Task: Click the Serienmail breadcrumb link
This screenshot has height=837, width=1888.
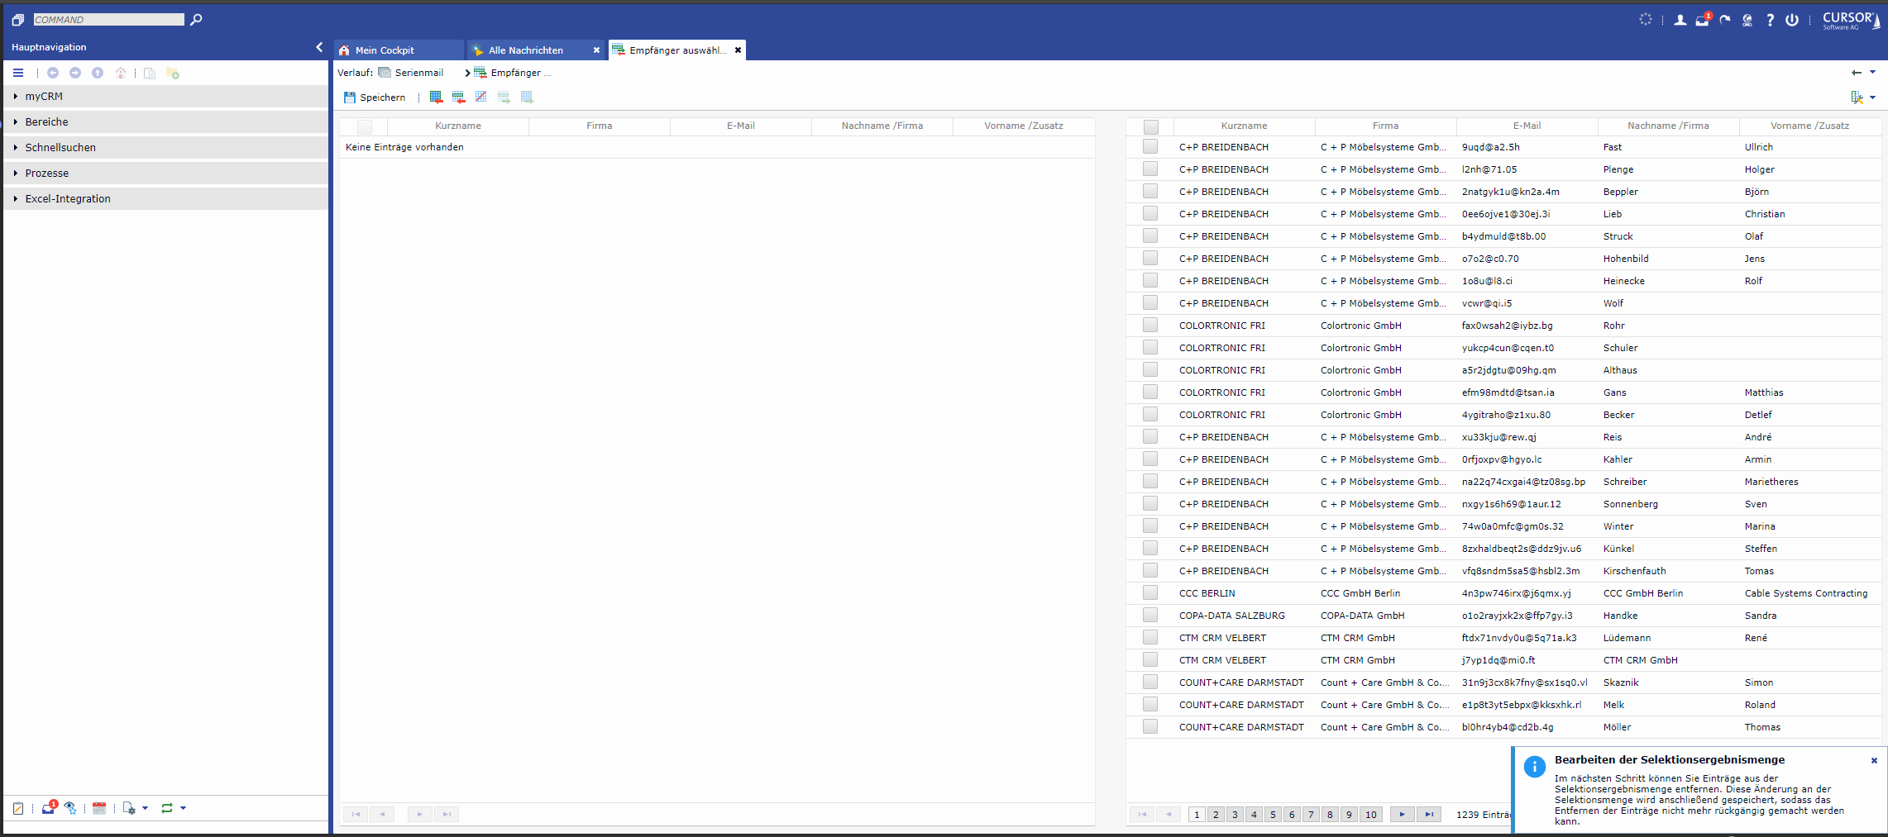Action: (x=418, y=73)
